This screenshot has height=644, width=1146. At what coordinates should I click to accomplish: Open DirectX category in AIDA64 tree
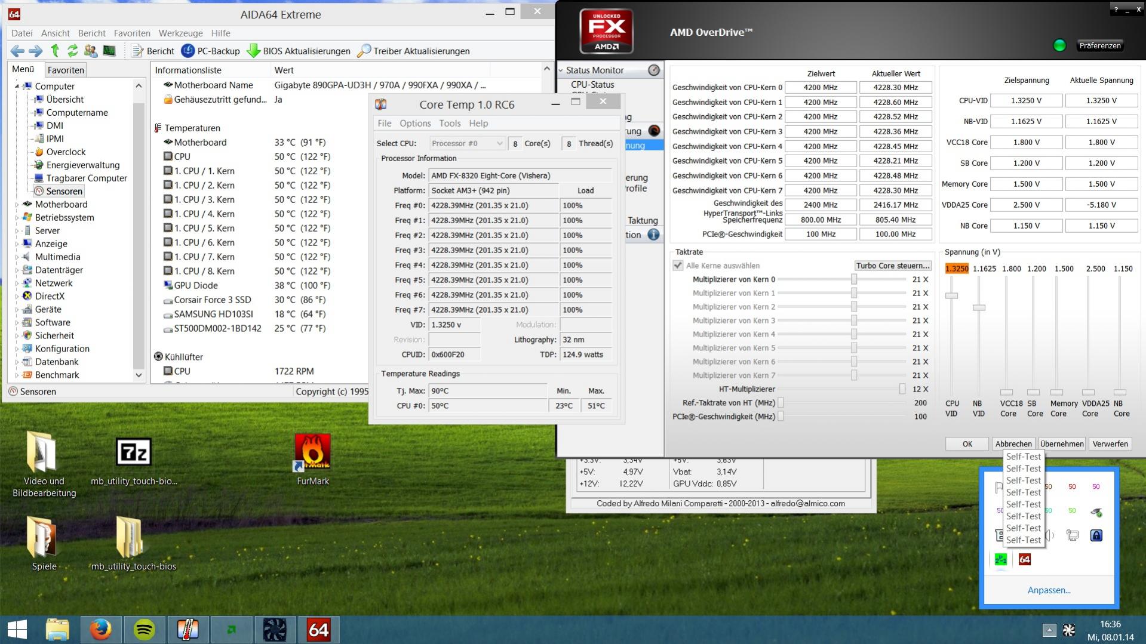click(x=50, y=297)
